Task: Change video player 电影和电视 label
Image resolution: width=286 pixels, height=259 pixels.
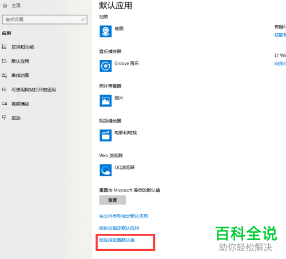Action: [x=125, y=133]
